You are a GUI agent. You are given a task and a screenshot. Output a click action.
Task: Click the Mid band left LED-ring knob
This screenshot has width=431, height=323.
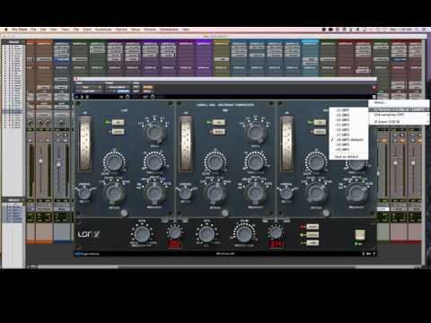pos(215,161)
